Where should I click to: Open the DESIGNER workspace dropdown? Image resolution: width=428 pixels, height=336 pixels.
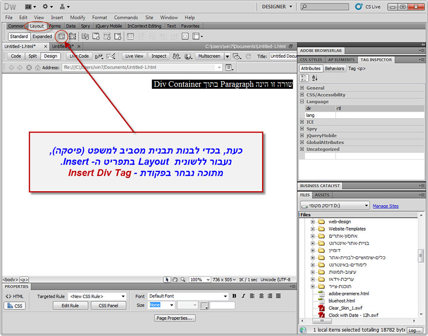pos(277,7)
